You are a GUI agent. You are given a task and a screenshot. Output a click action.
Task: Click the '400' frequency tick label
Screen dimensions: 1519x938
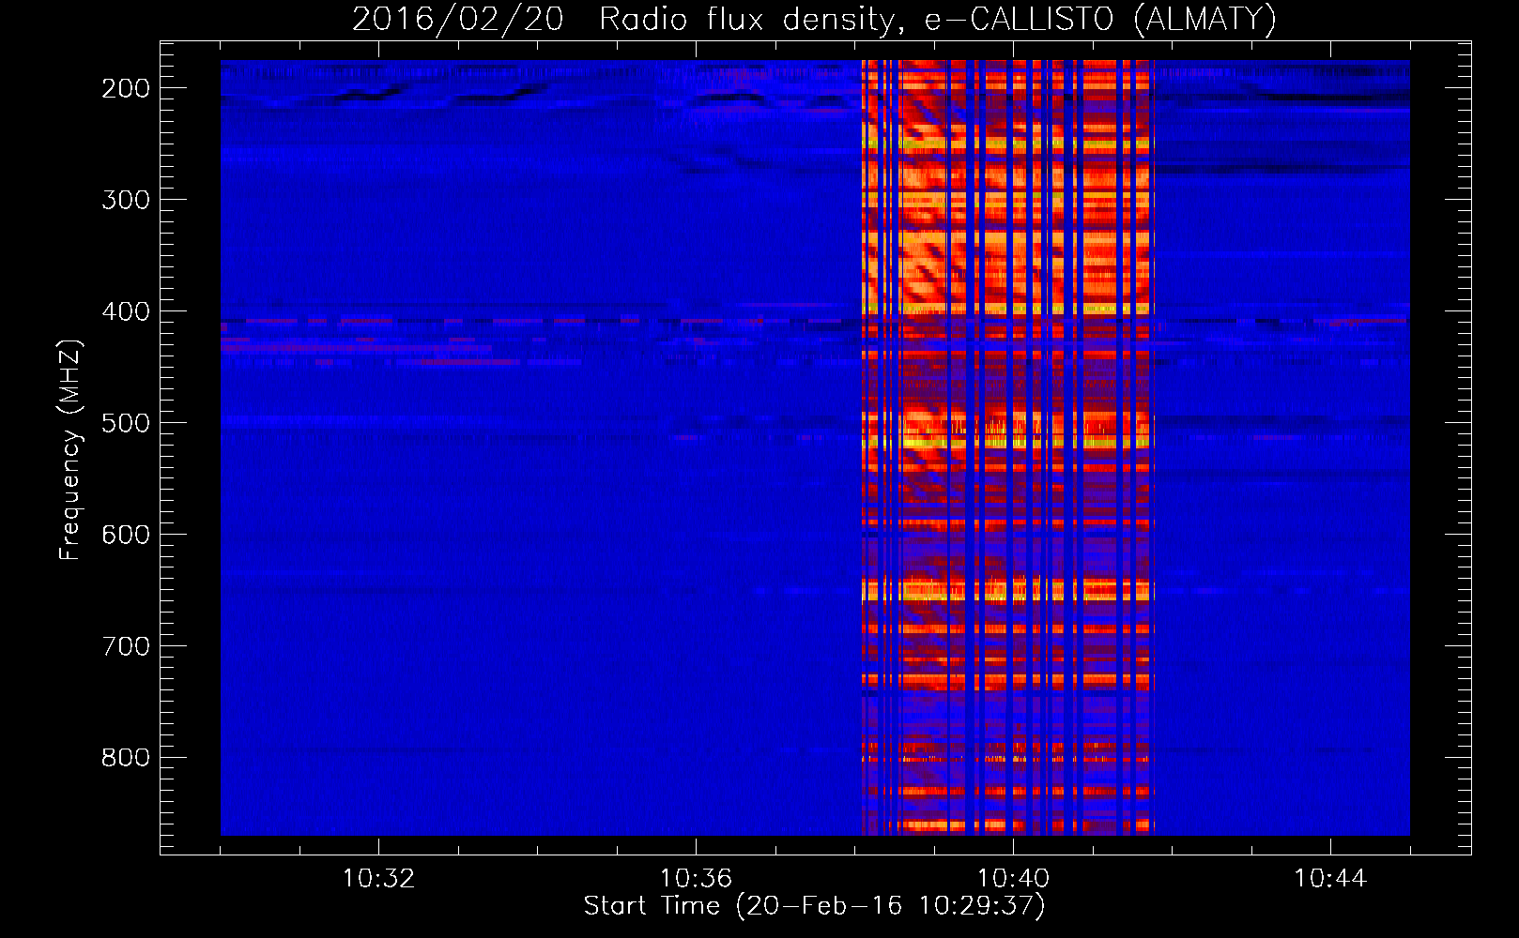pyautogui.click(x=126, y=311)
